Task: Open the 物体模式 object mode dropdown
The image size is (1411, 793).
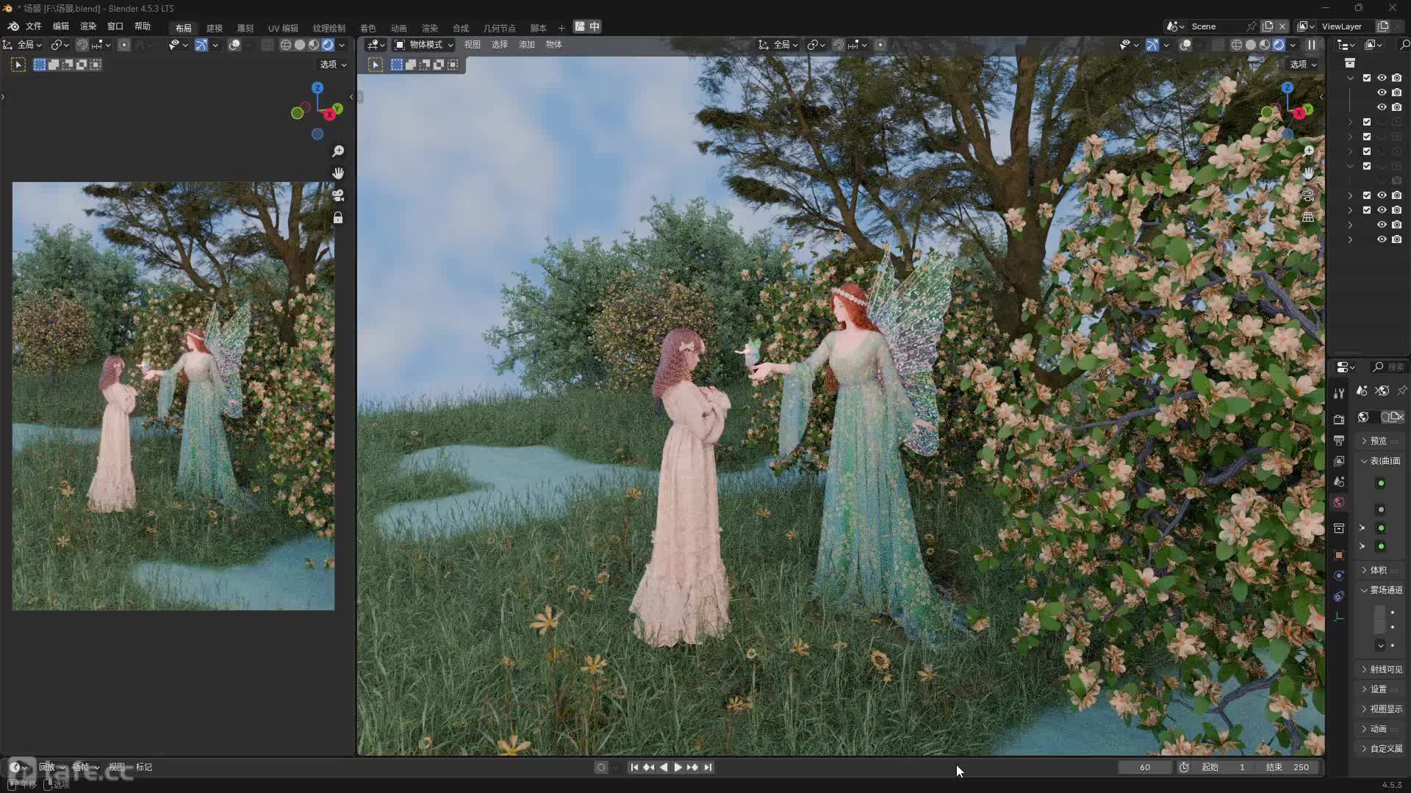Action: [425, 45]
